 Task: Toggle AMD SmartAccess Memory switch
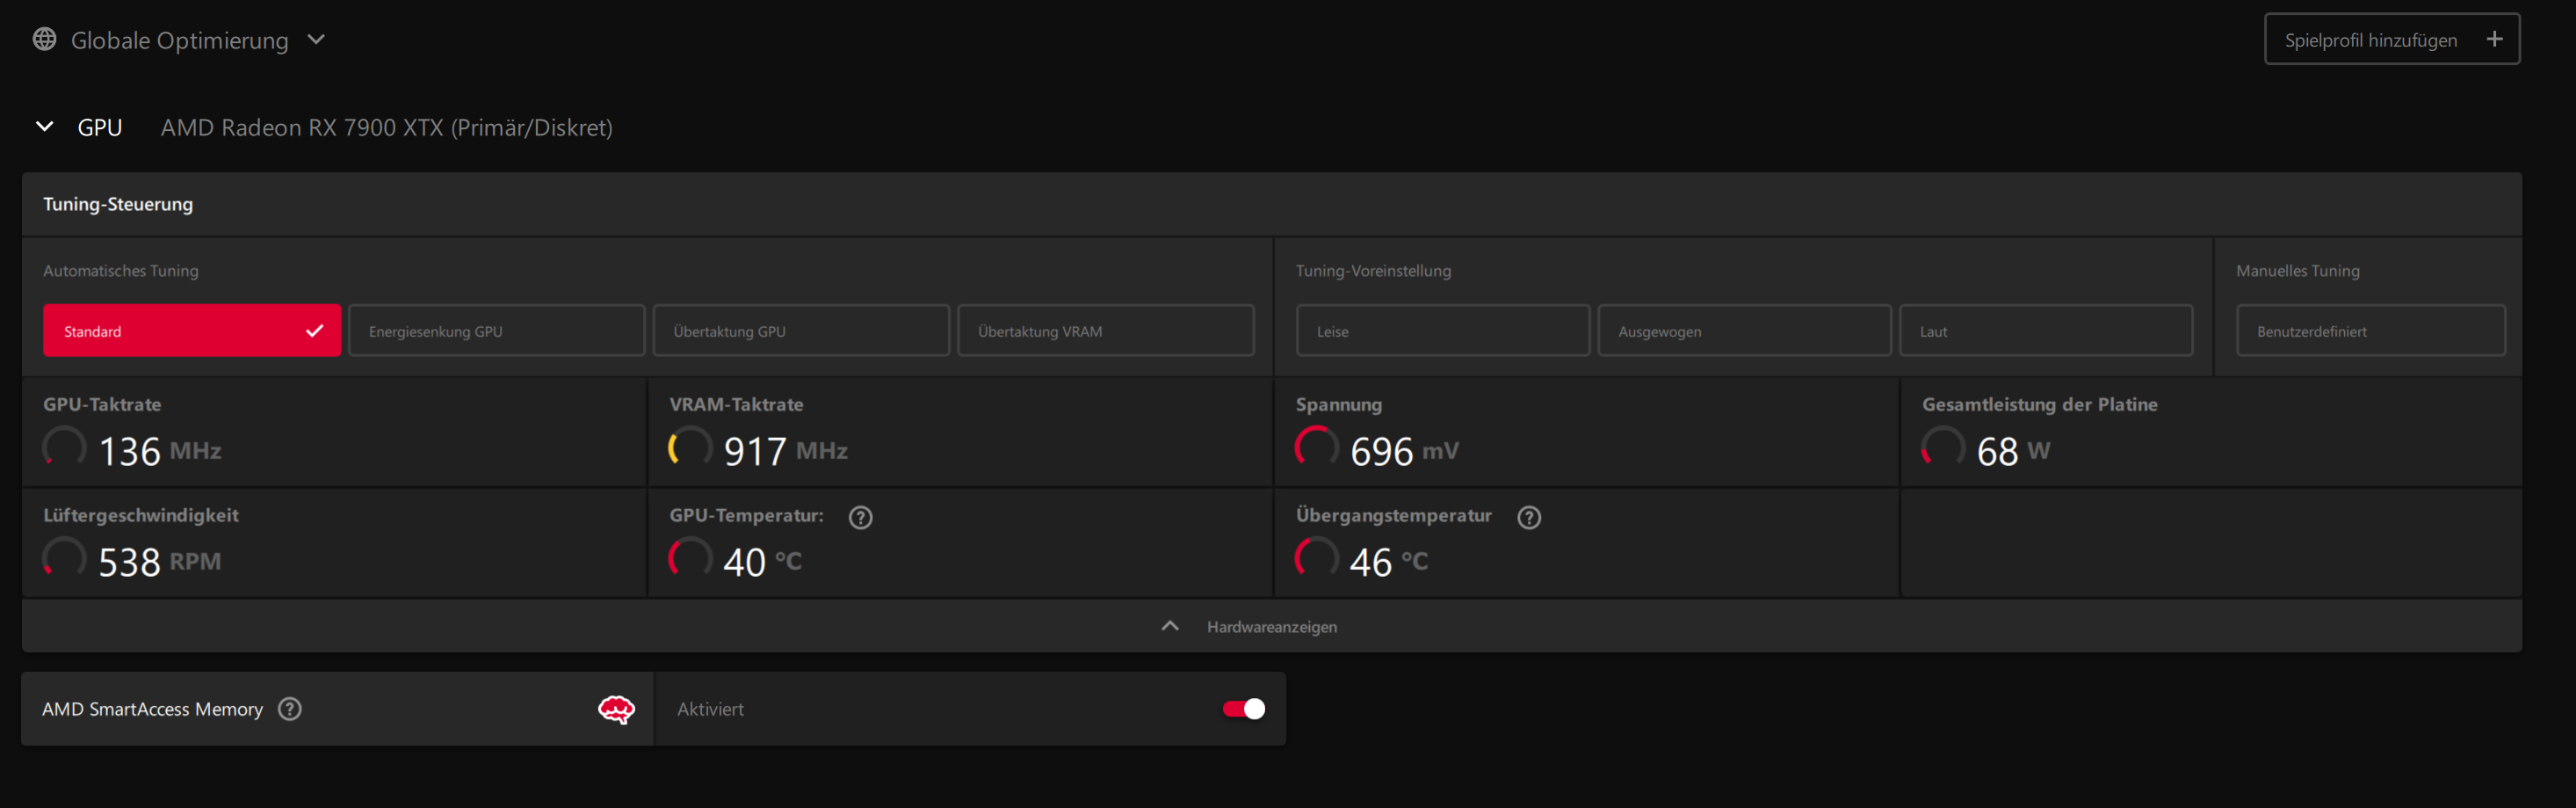coord(1244,709)
